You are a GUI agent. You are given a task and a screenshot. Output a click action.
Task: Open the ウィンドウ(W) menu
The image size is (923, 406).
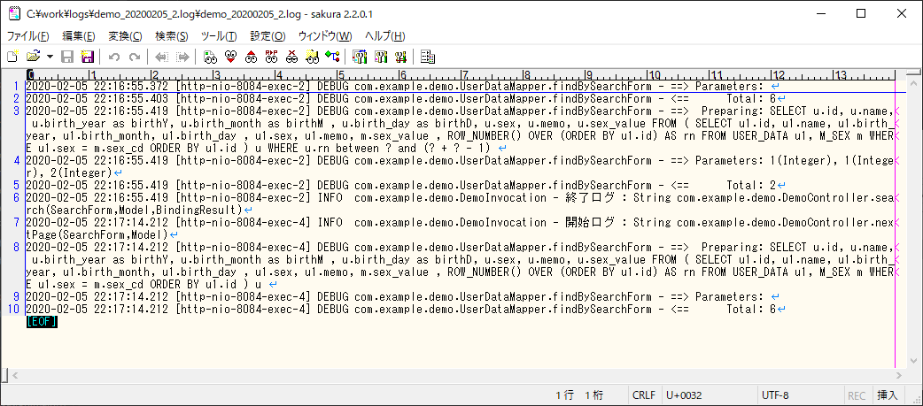click(x=325, y=36)
